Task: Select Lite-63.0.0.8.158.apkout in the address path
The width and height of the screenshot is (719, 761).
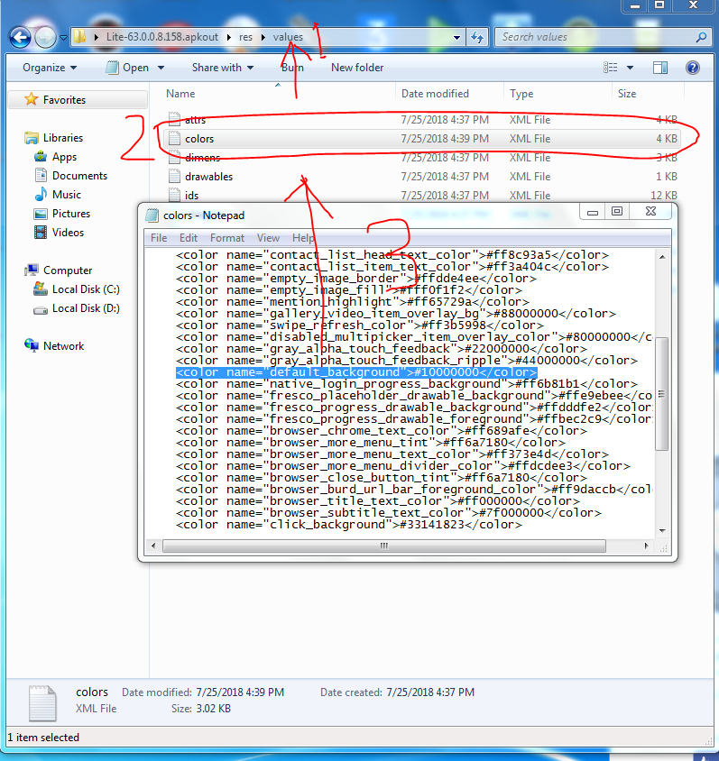Action: point(162,37)
